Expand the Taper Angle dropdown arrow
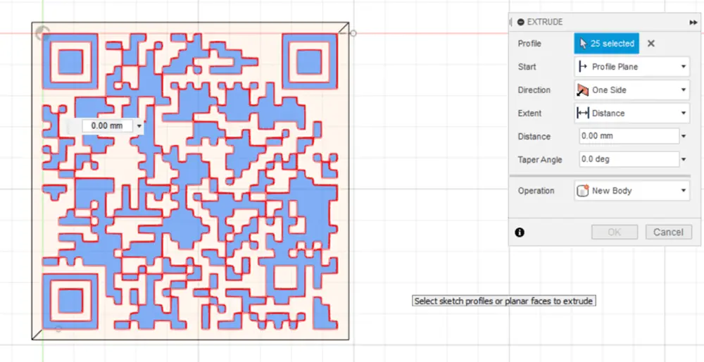Screen dimensions: 704x362 [x=684, y=159]
